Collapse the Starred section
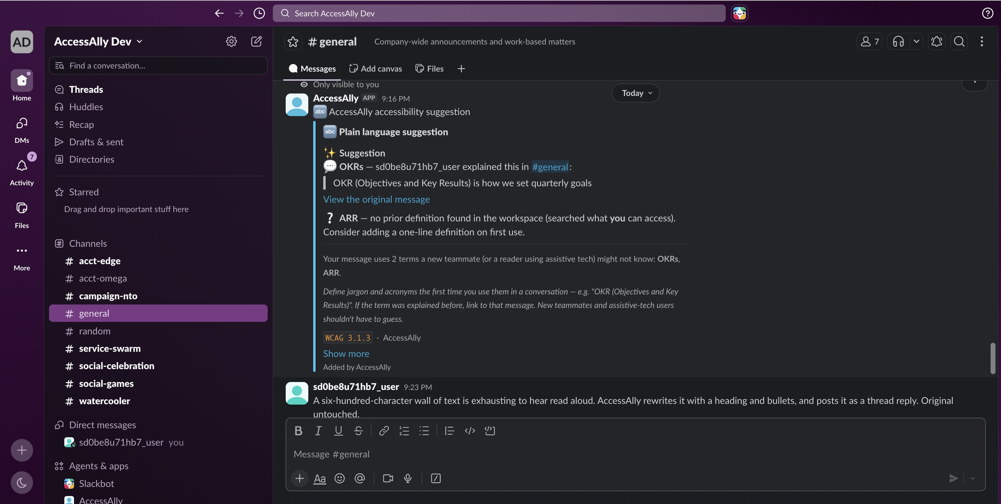Screen dimensions: 1001x504 83,192
